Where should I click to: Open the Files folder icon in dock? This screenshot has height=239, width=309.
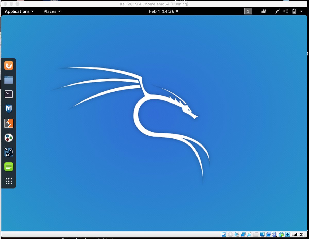tap(9, 80)
